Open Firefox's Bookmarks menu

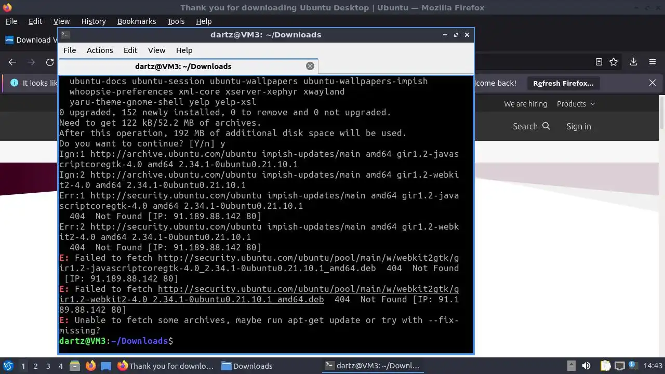pos(137,21)
